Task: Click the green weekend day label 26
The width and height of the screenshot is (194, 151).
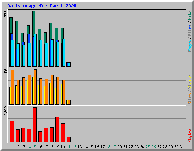Action: (153, 147)
